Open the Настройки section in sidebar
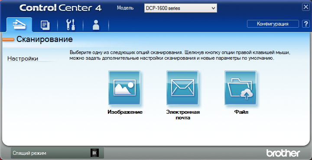The width and height of the screenshot is (312, 160). tap(23, 59)
